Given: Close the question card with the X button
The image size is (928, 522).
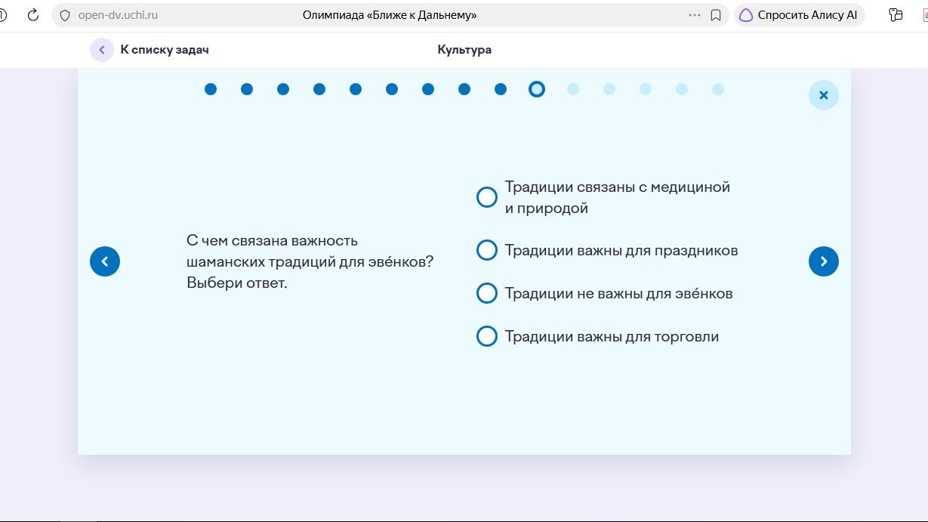Looking at the screenshot, I should point(824,95).
